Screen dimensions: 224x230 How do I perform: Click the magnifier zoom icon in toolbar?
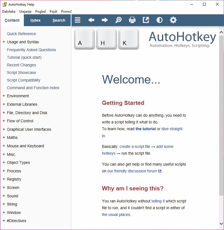(x=118, y=20)
